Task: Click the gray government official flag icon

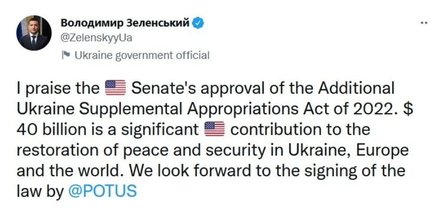Action: click(x=66, y=55)
